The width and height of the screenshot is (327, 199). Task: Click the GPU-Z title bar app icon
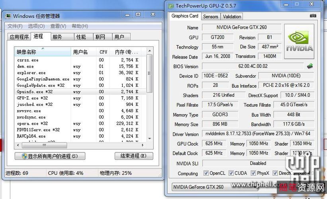coord(171,6)
